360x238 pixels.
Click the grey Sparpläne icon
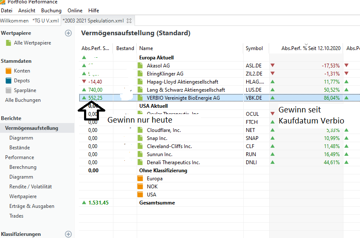click(x=8, y=90)
